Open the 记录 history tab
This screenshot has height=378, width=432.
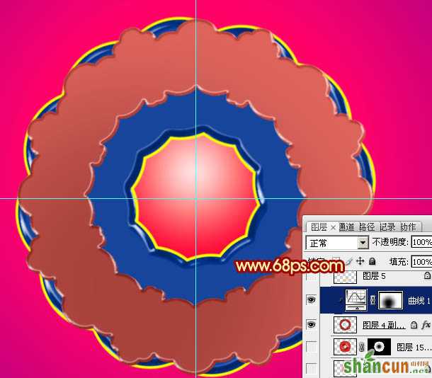coord(387,227)
